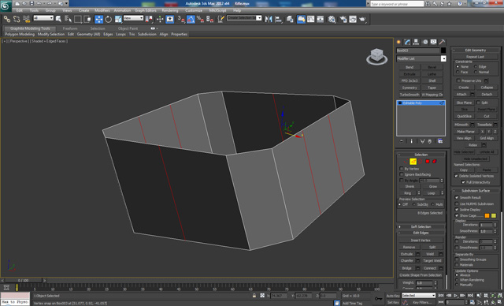The image size is (504, 306).
Task: Open the Material Editor icon
Action: point(332,19)
